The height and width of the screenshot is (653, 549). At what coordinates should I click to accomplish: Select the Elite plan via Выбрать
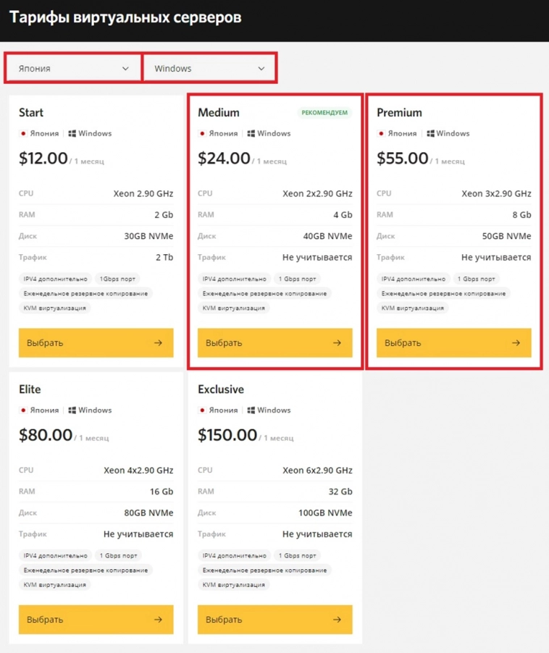point(96,620)
